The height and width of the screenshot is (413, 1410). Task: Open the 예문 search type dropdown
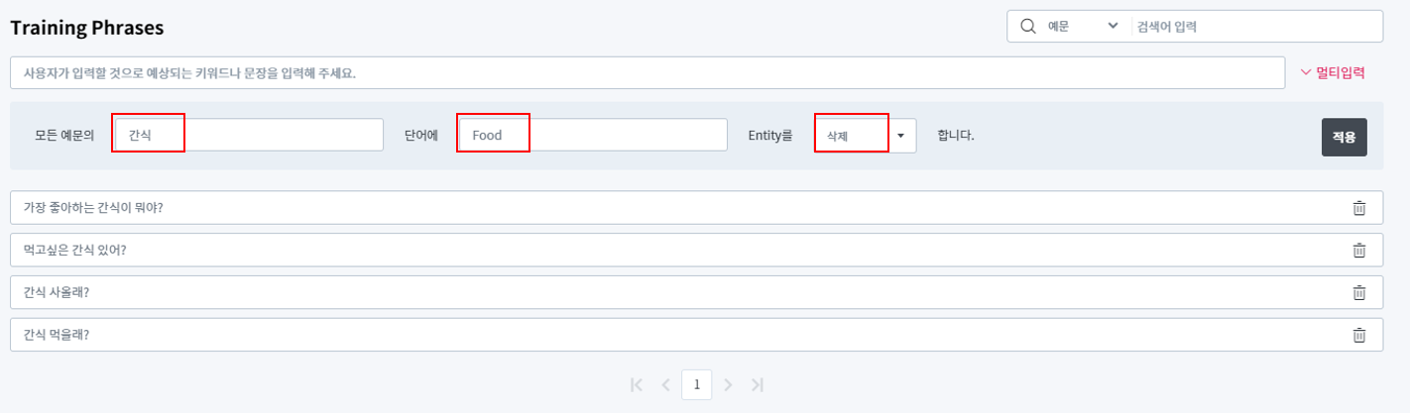(x=1083, y=27)
